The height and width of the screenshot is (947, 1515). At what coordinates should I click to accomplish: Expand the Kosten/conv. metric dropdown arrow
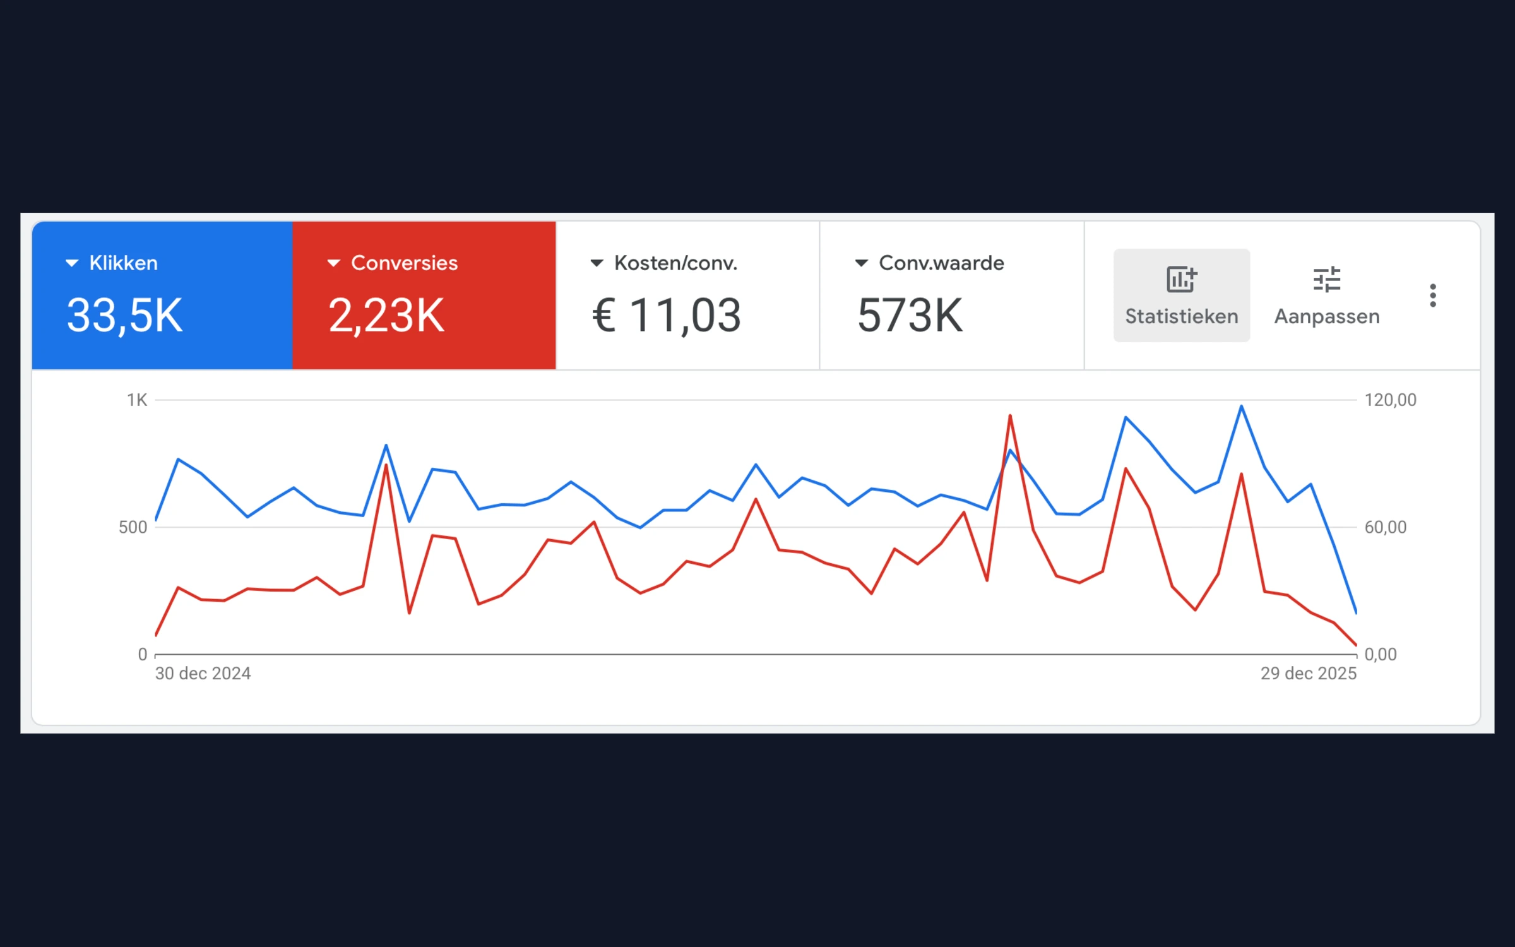pos(597,263)
